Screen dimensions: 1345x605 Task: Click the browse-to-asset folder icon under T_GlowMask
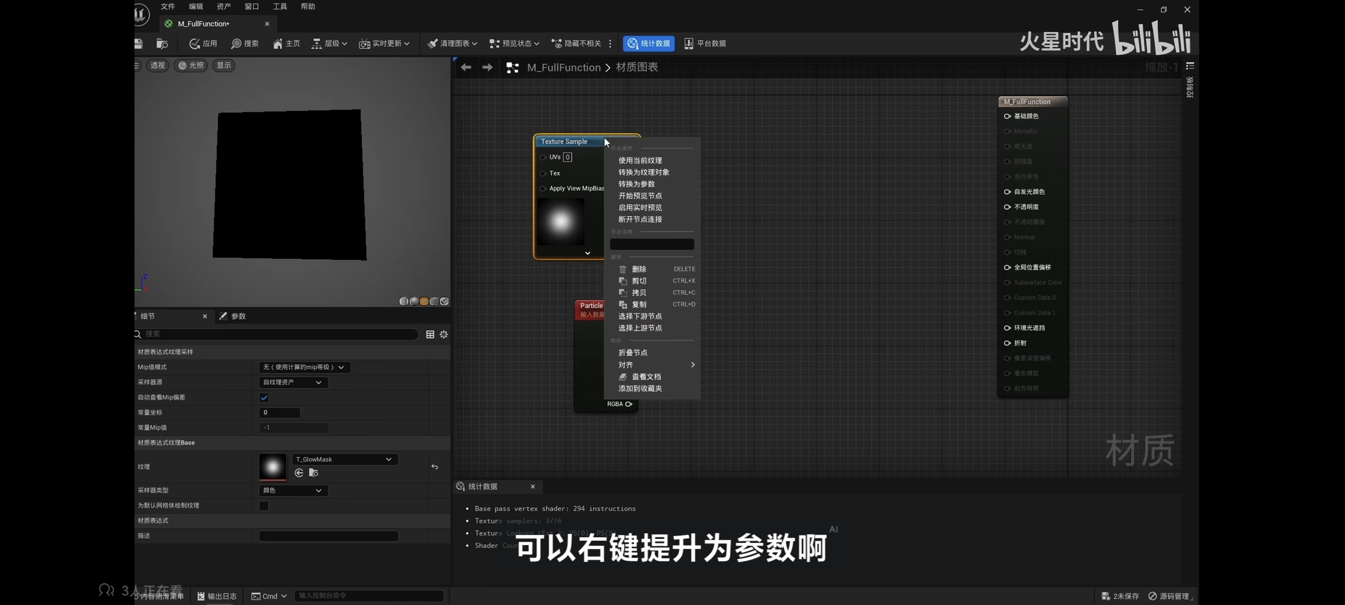click(314, 473)
